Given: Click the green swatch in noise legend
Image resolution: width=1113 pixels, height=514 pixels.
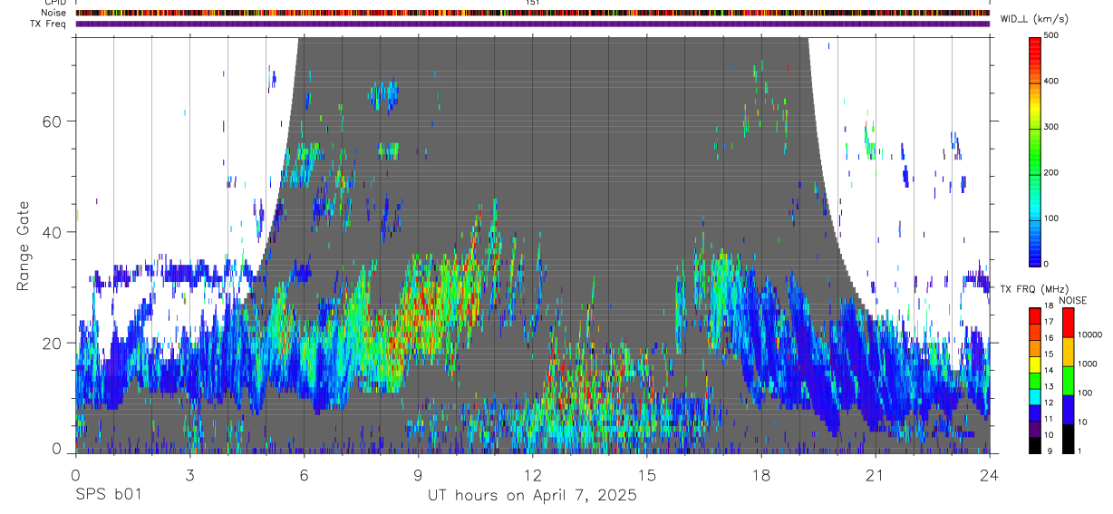Looking at the screenshot, I should [x=1067, y=381].
